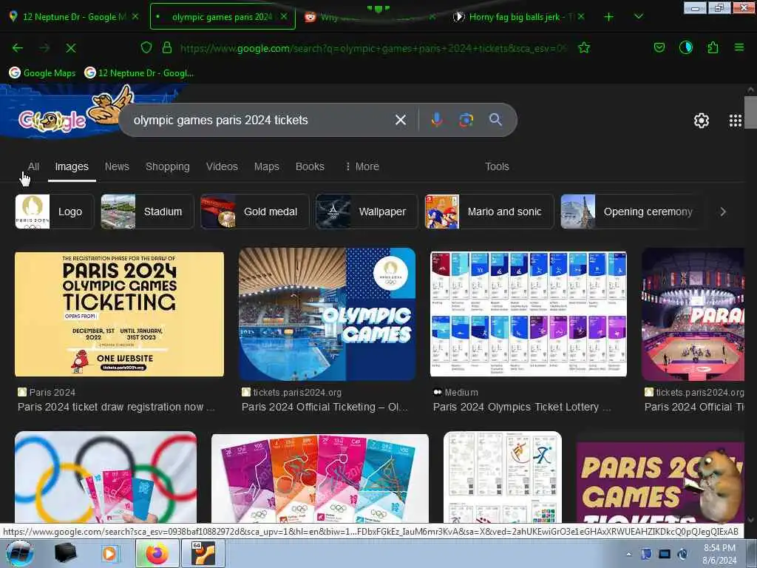757x568 pixels.
Task: Click the page vertical scrollbar thumb
Action: [751, 112]
